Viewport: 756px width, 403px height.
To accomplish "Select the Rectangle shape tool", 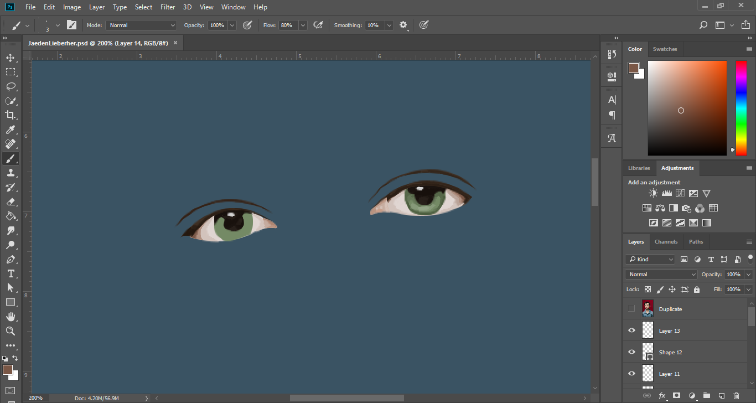I will click(x=11, y=302).
